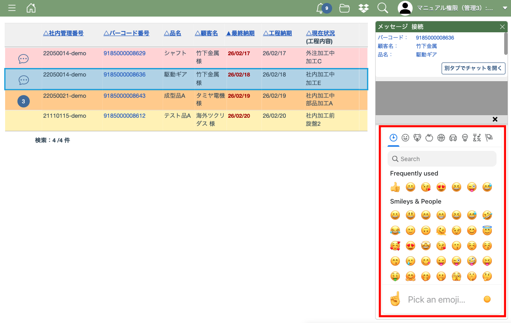Click 別タブでチャットを開く button

[473, 68]
